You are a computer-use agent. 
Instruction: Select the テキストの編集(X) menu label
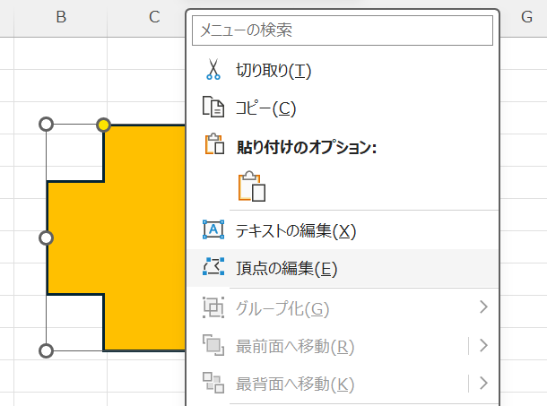point(296,230)
